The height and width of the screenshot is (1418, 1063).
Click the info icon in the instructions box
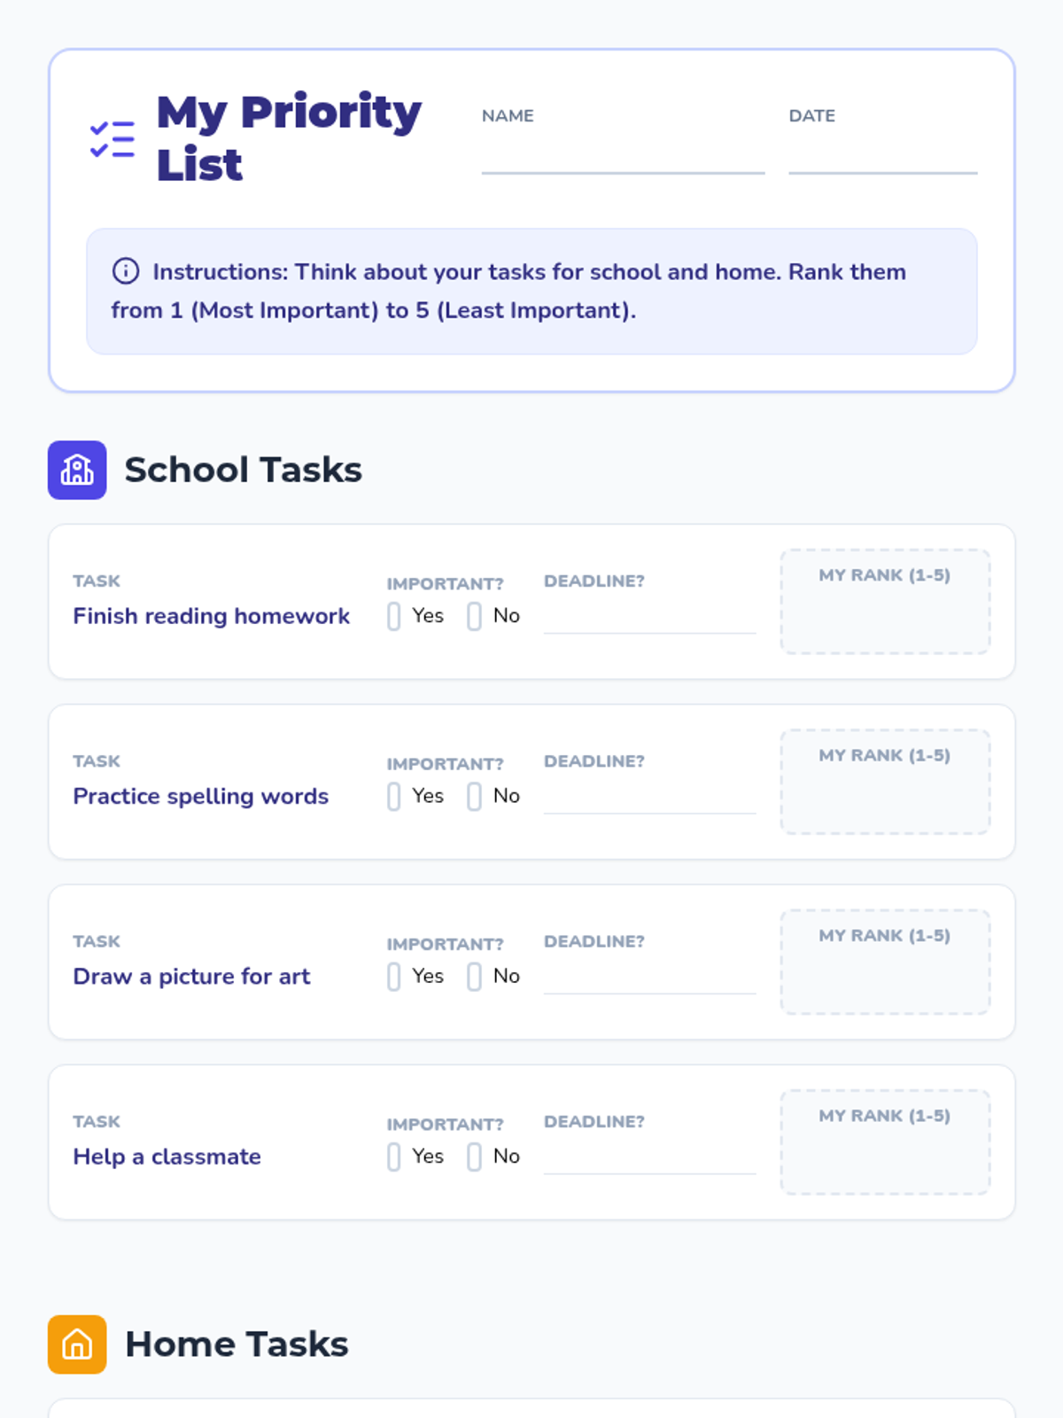(x=126, y=271)
